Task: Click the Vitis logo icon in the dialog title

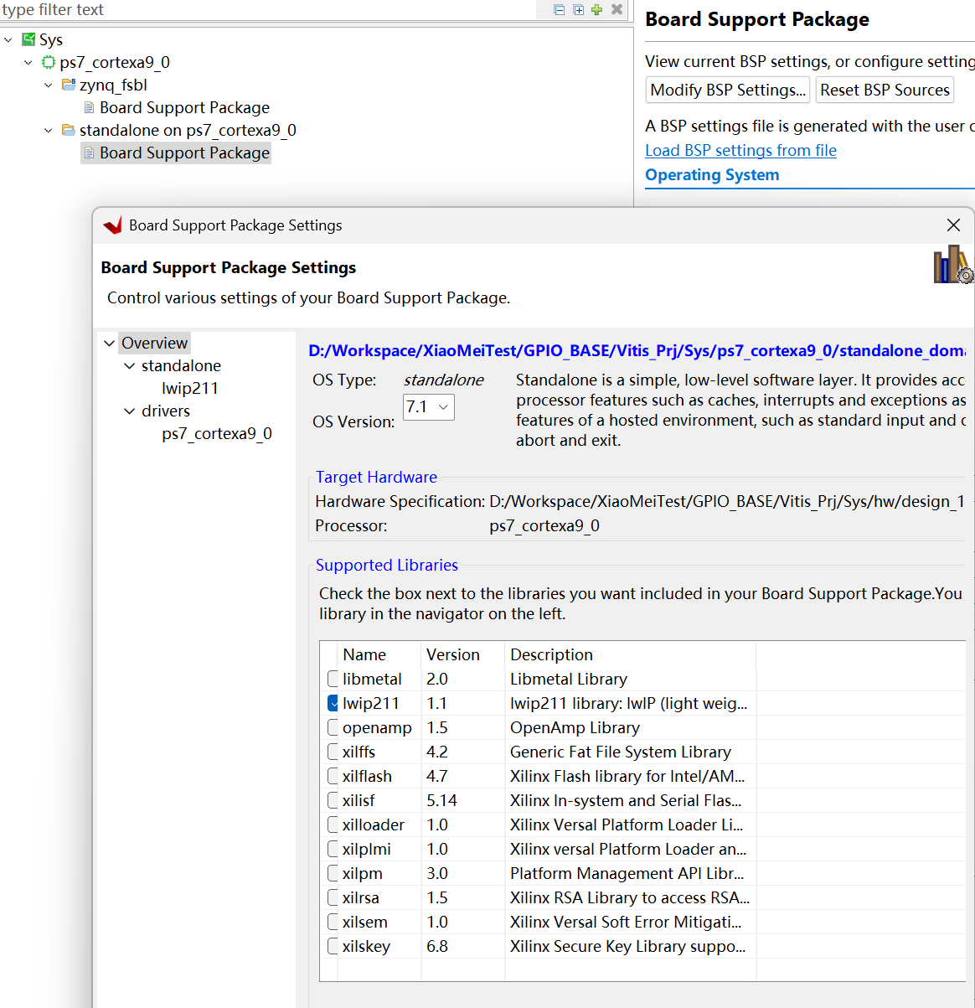Action: tap(113, 225)
